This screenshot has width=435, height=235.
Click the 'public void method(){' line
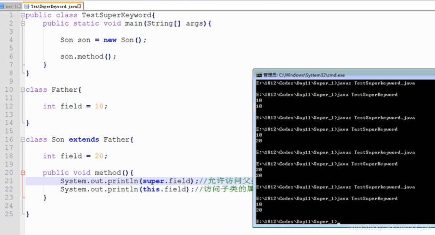(x=88, y=172)
